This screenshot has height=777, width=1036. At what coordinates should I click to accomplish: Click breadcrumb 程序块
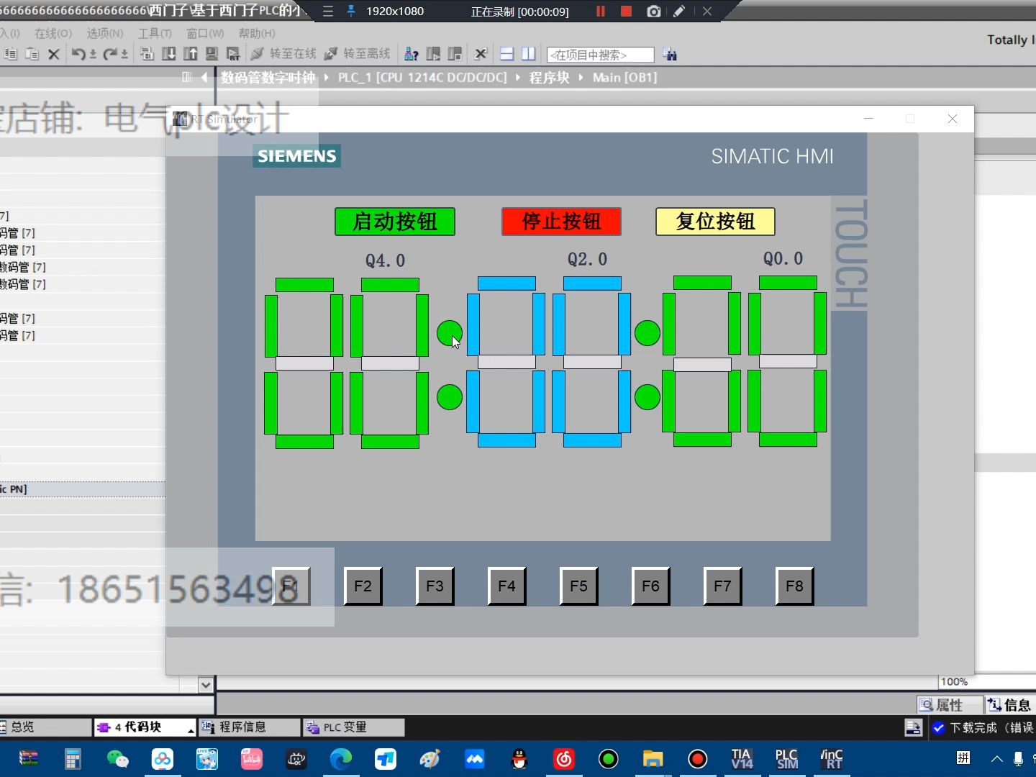pos(549,78)
